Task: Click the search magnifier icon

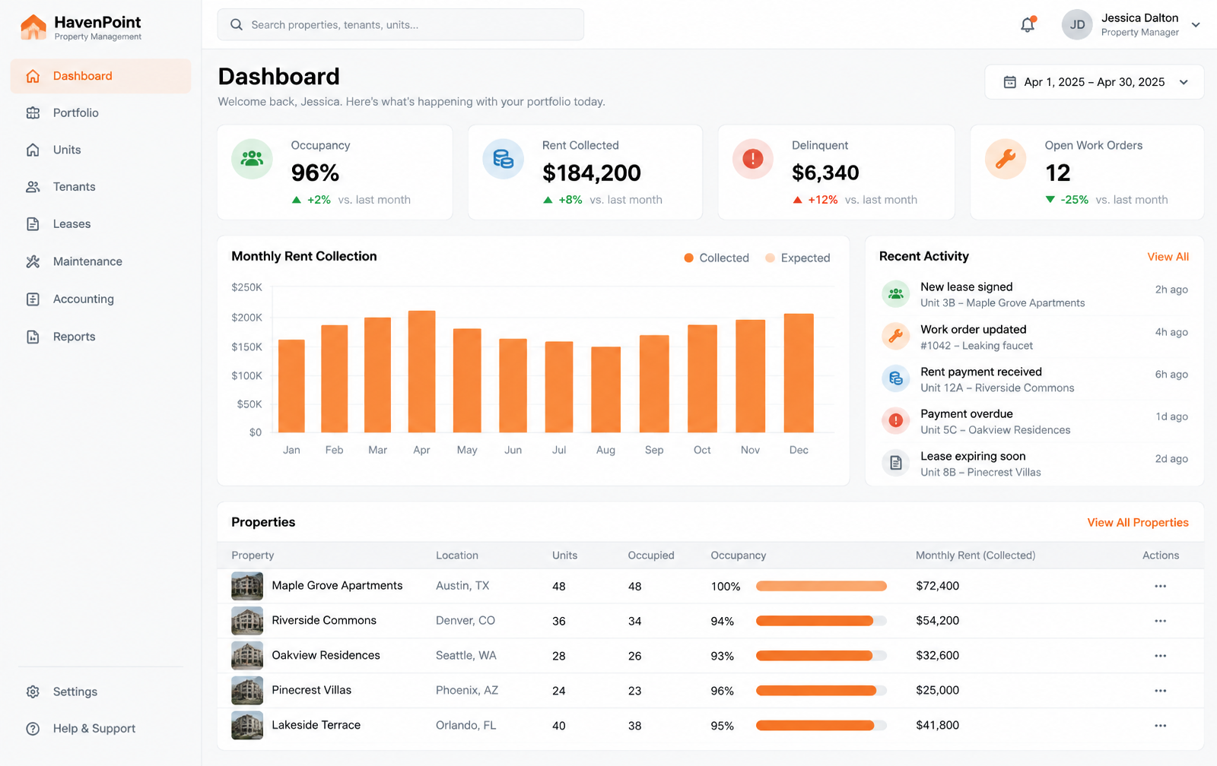Action: [237, 24]
